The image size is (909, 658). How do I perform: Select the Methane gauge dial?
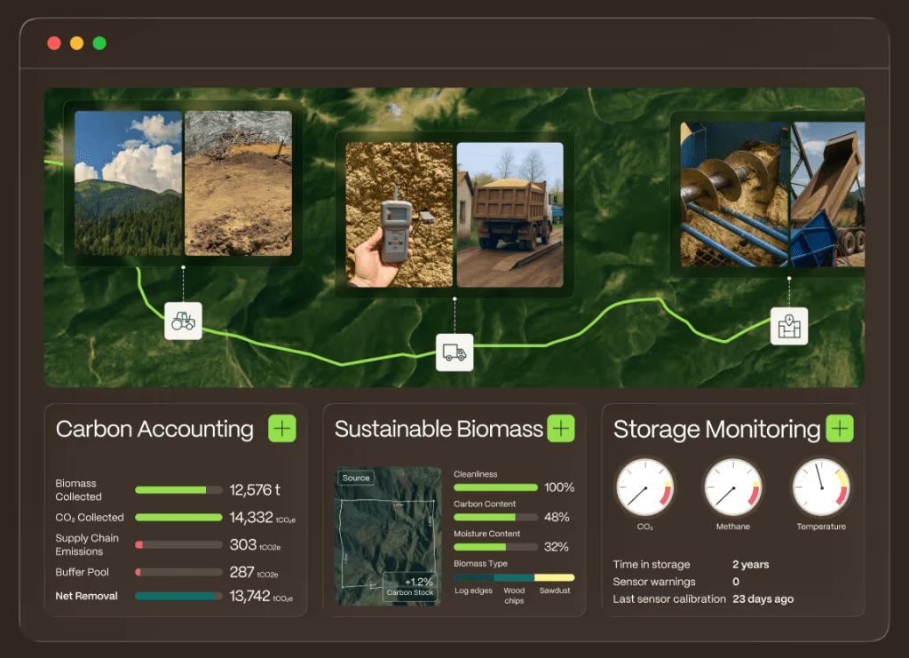coord(733,488)
